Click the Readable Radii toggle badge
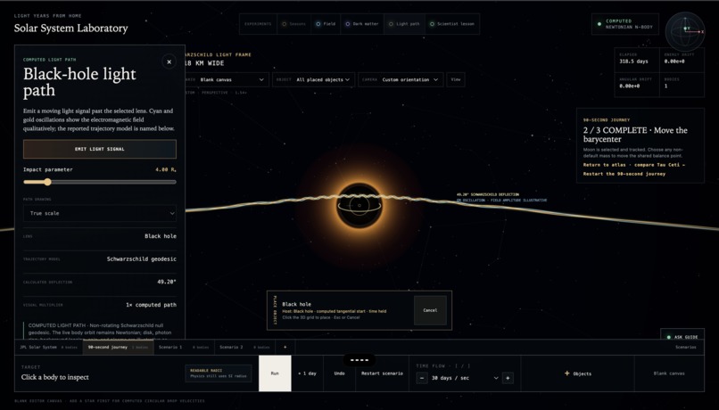 [219, 373]
